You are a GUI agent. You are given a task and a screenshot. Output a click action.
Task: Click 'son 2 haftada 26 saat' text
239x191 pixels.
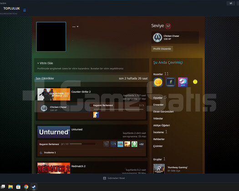point(133,78)
